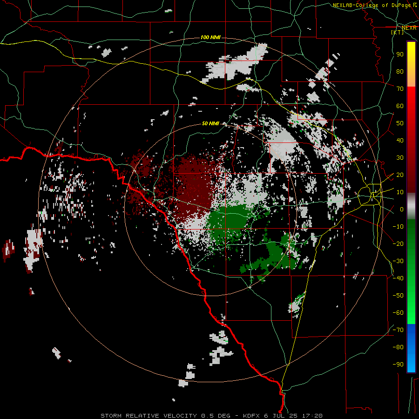The width and height of the screenshot is (419, 419).
Task: Select the positive 80 knot scale label
Action: pos(400,72)
